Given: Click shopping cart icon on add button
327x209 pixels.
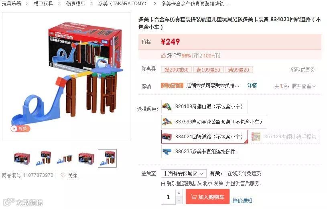Looking at the screenshot, I should pos(194,197).
